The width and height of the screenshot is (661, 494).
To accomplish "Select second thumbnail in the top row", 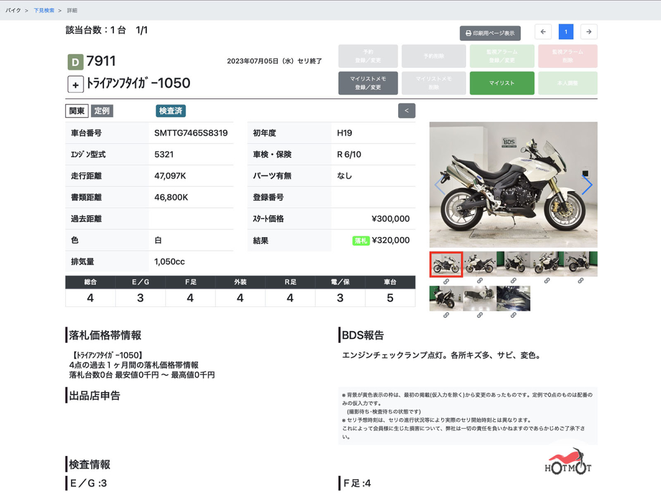I will [480, 264].
